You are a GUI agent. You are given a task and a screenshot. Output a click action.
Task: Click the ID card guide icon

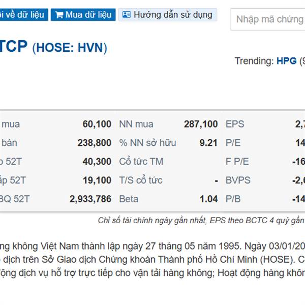coord(127,15)
